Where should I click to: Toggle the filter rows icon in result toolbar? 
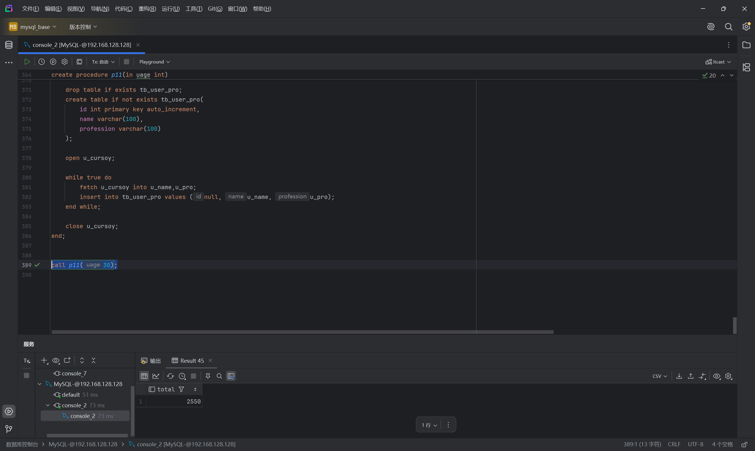pyautogui.click(x=231, y=376)
